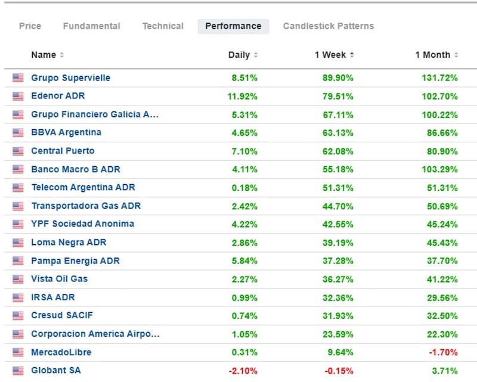Switch to the Technical tab
The image size is (477, 382).
[x=163, y=26]
